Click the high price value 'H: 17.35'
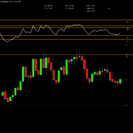 click(70, 6)
